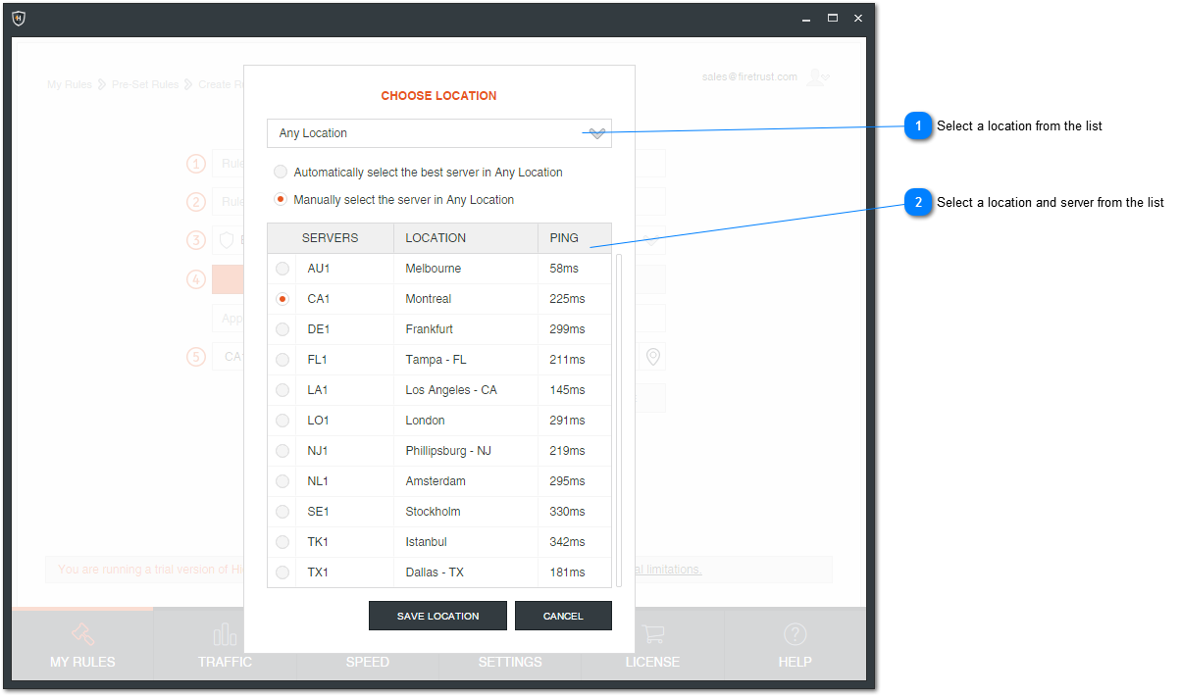This screenshot has width=1180, height=697.
Task: Select the AU1 Melbourne server radio button
Action: pos(282,269)
